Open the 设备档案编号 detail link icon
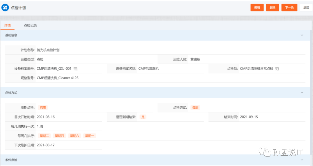 (75, 69)
